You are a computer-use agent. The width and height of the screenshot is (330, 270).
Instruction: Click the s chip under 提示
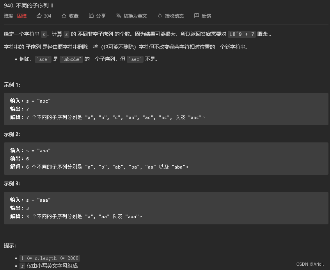(x=22, y=265)
